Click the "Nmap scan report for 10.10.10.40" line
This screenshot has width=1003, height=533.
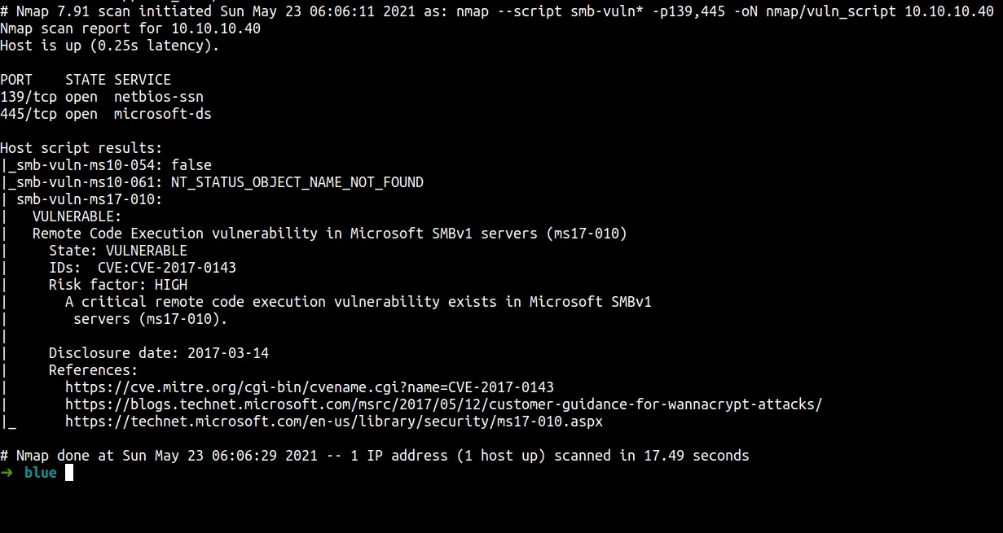click(x=130, y=28)
